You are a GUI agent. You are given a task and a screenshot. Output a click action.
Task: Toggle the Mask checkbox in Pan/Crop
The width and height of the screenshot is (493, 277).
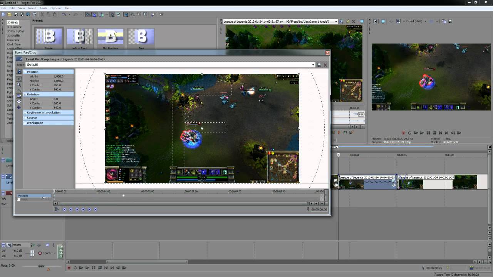tap(18, 199)
